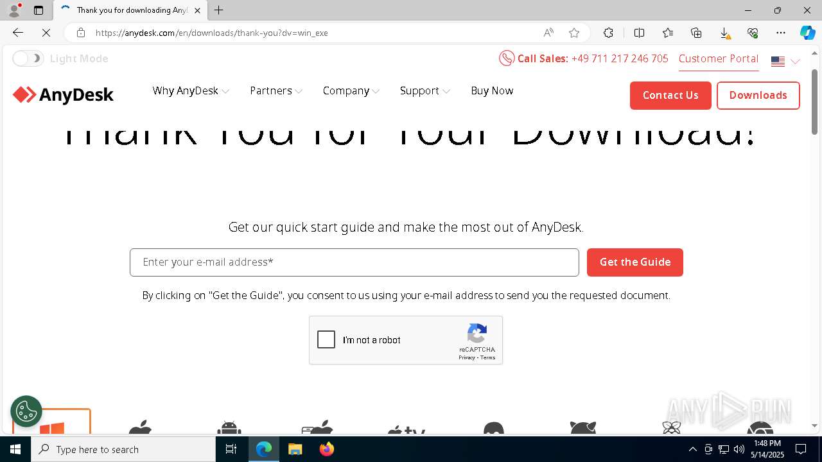
Task: Open the language dropdown chevron
Action: coord(795,62)
